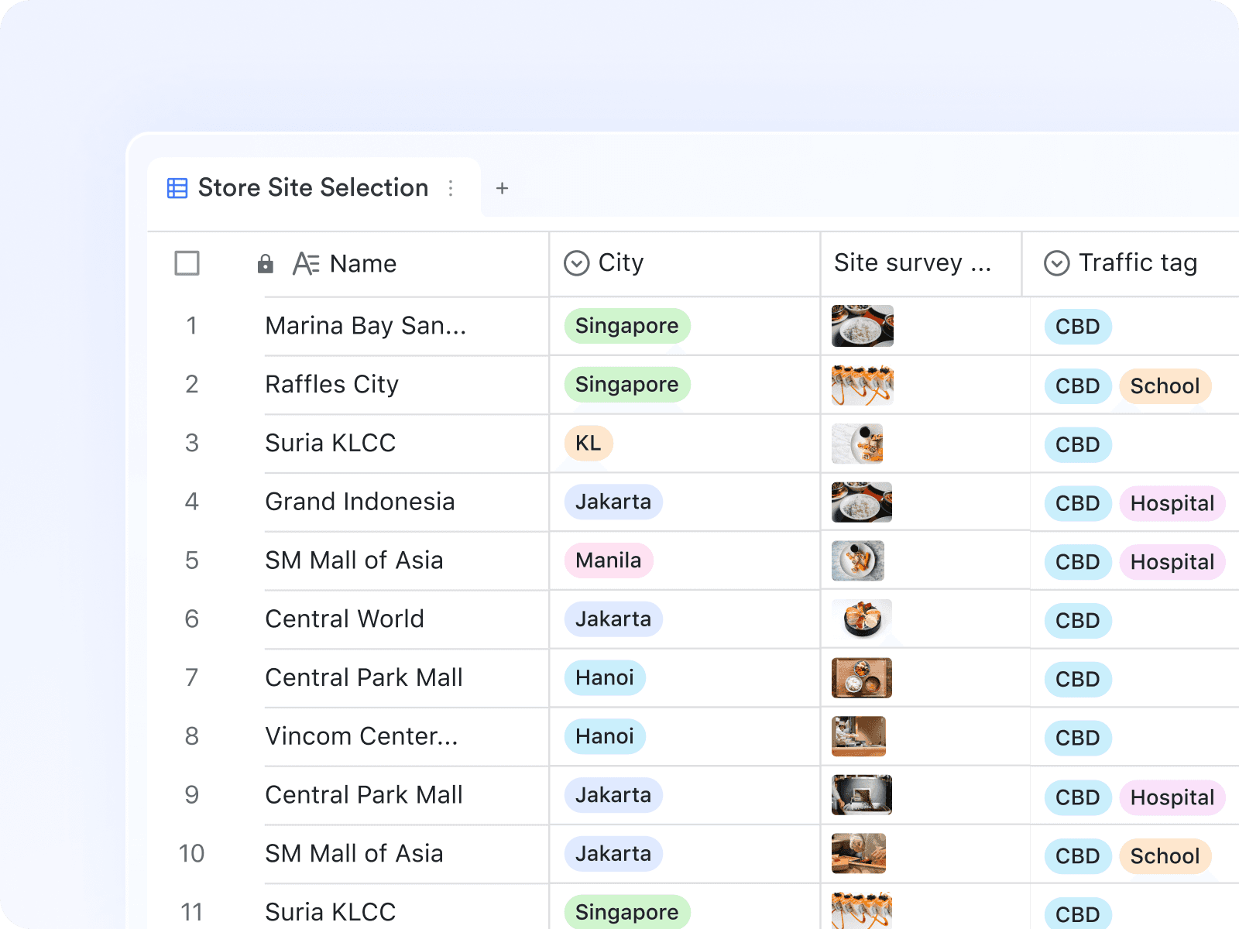This screenshot has height=929, width=1239.
Task: Open the Traffic tag column header
Action: (x=1131, y=263)
